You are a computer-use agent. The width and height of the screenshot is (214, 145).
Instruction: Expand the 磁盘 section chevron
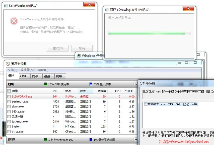[136, 139]
